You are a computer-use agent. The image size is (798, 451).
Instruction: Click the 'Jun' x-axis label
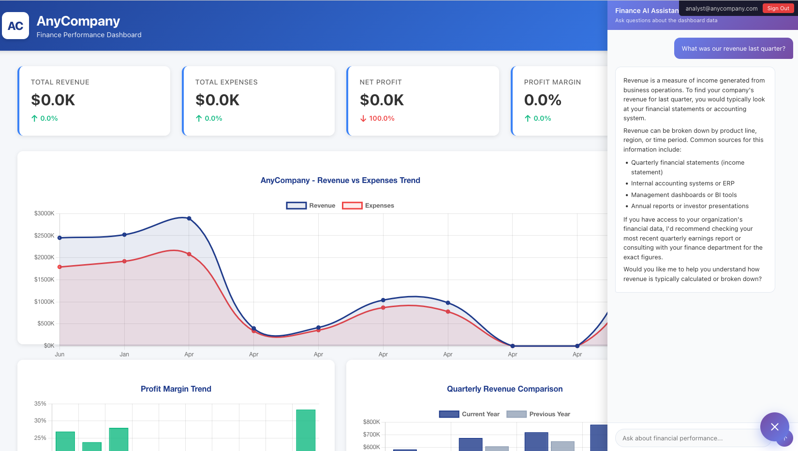tap(59, 354)
